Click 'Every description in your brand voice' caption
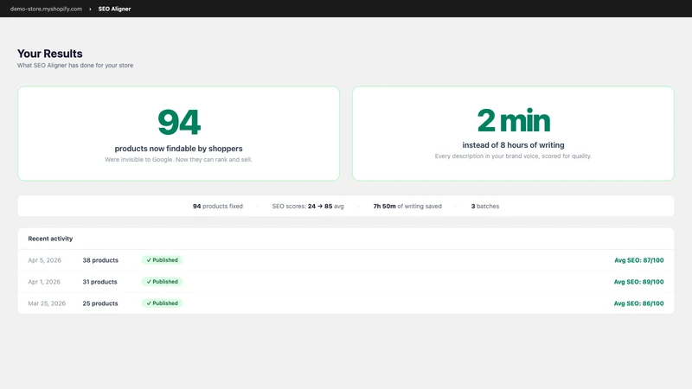This screenshot has height=389, width=692. pyautogui.click(x=513, y=156)
